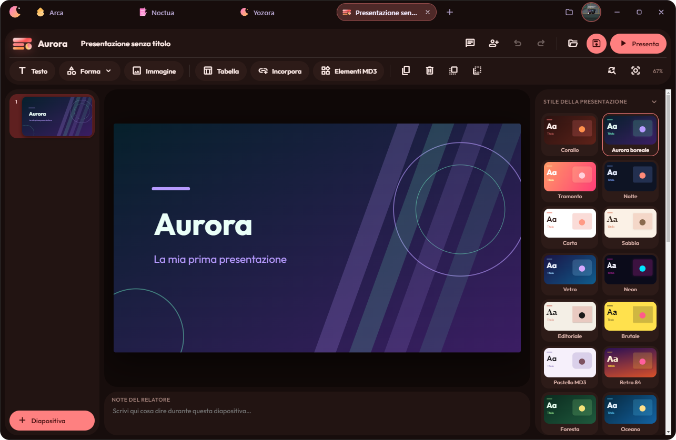Collapse the Stile della presentazione panel
This screenshot has height=440, width=676.
pos(654,101)
